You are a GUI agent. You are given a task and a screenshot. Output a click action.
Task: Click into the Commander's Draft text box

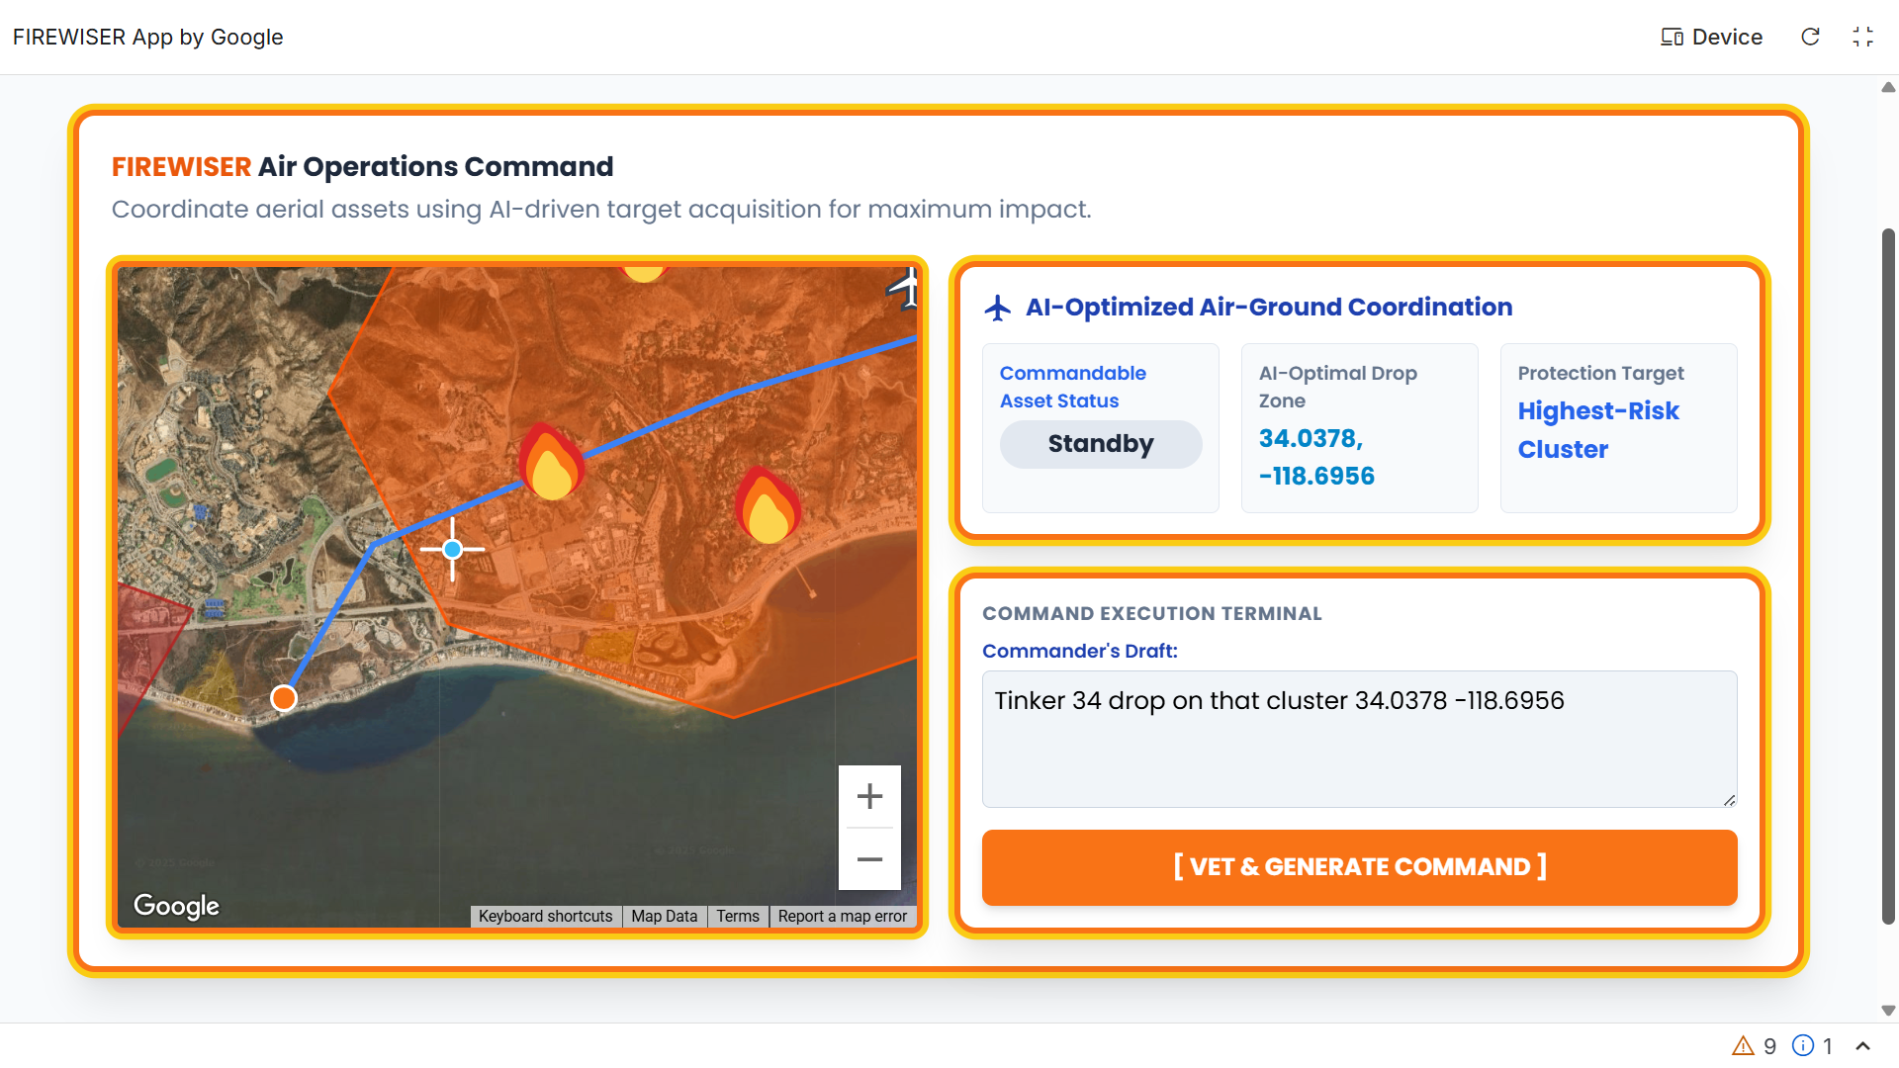coord(1359,739)
